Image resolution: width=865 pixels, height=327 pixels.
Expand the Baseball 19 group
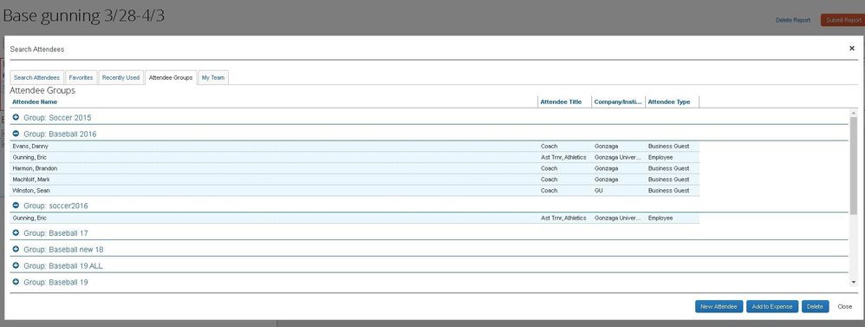tap(16, 282)
